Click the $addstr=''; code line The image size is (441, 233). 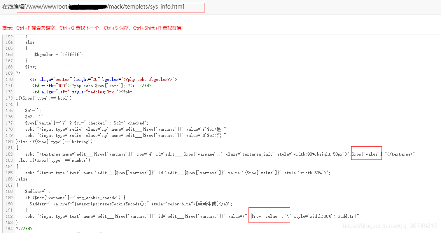click(38, 191)
